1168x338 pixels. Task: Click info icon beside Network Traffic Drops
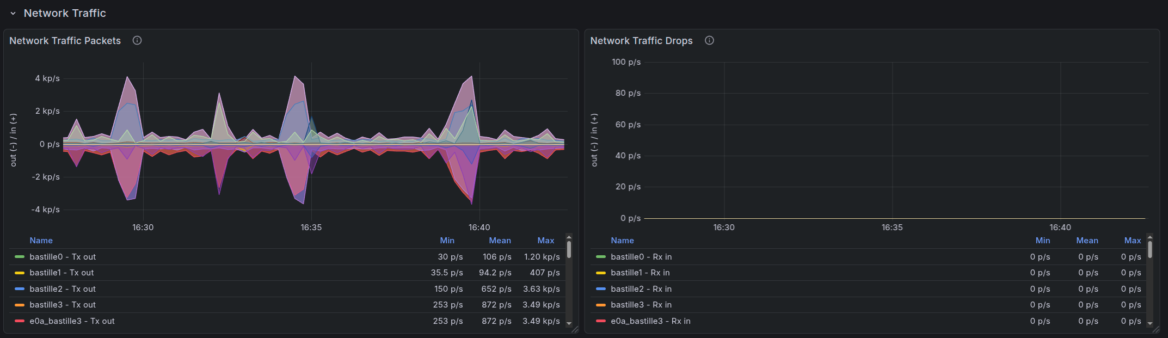(709, 40)
